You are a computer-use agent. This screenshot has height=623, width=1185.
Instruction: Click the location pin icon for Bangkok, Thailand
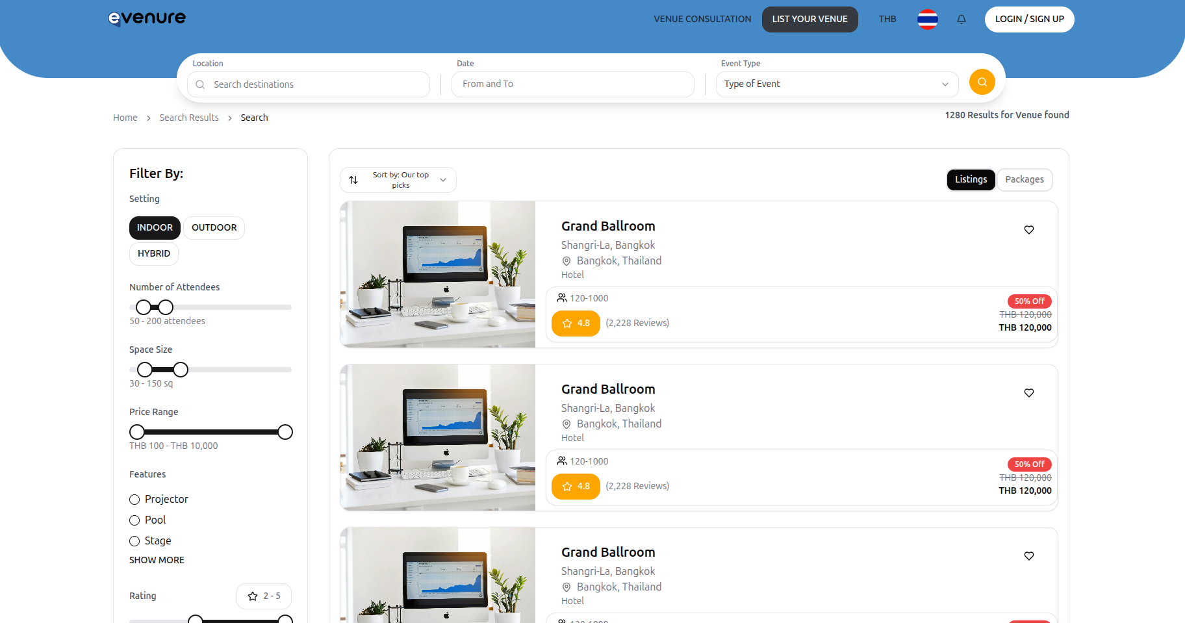(x=565, y=261)
